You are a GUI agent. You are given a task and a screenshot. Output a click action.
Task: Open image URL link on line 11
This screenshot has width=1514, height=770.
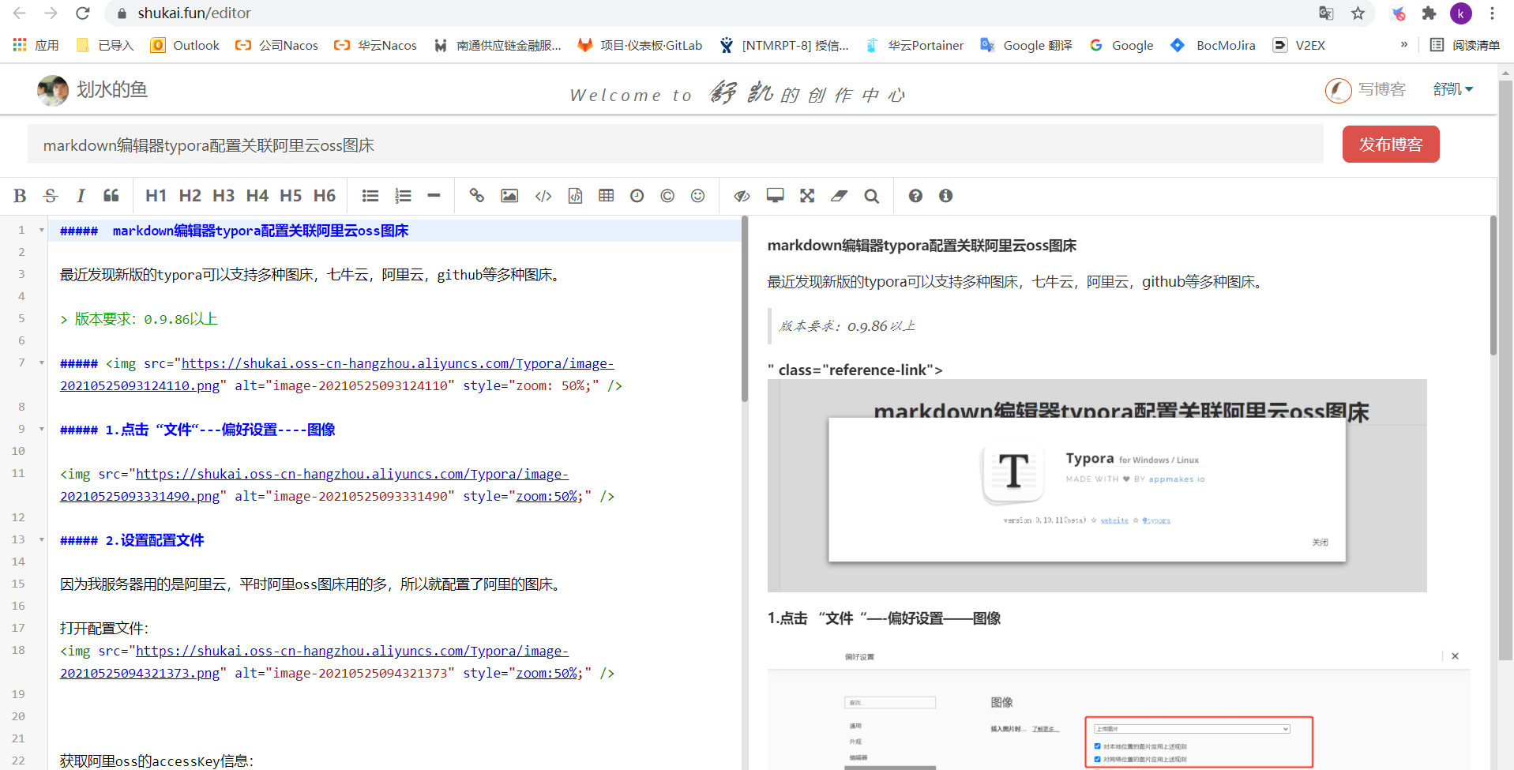pos(352,474)
